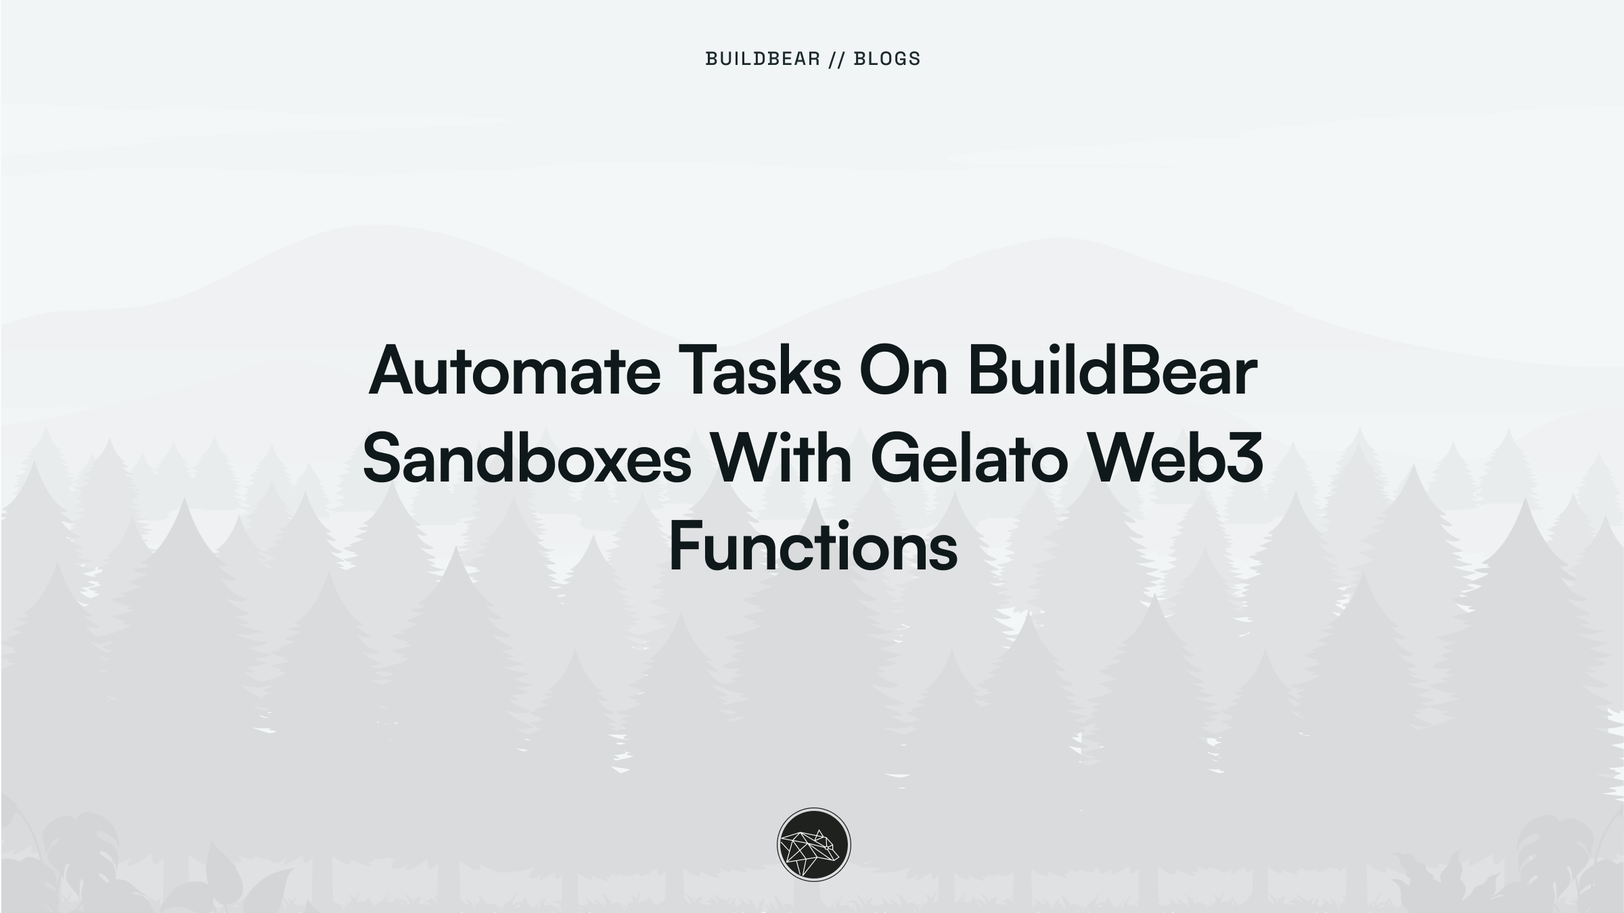
Task: Click the BuildBear logo icon at bottom
Action: pyautogui.click(x=812, y=843)
